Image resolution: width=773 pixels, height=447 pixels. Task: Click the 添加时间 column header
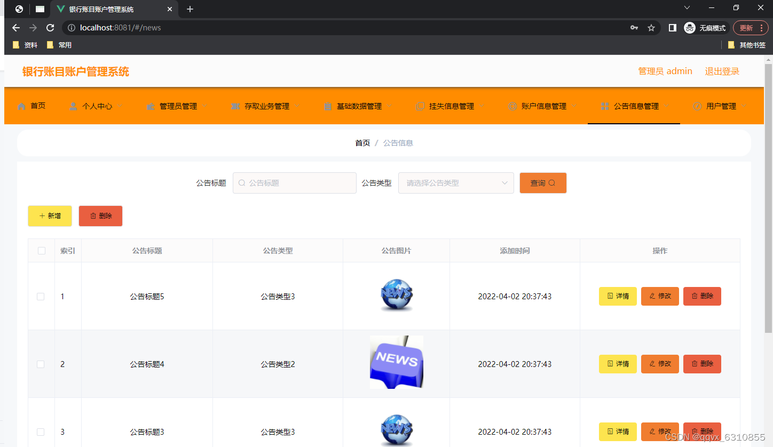pos(515,251)
